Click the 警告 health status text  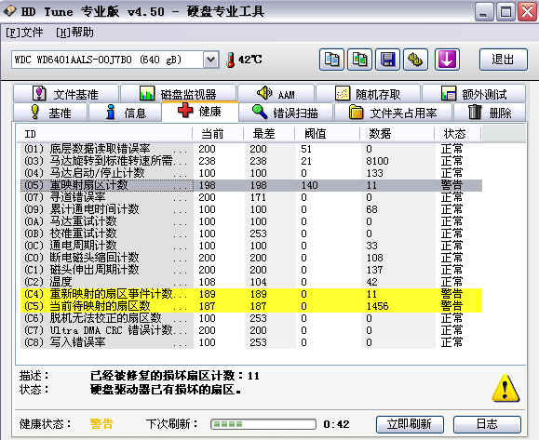click(x=101, y=424)
